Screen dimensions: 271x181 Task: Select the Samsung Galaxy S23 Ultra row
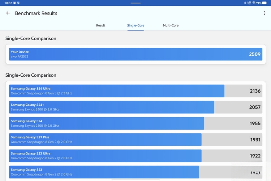135,156
